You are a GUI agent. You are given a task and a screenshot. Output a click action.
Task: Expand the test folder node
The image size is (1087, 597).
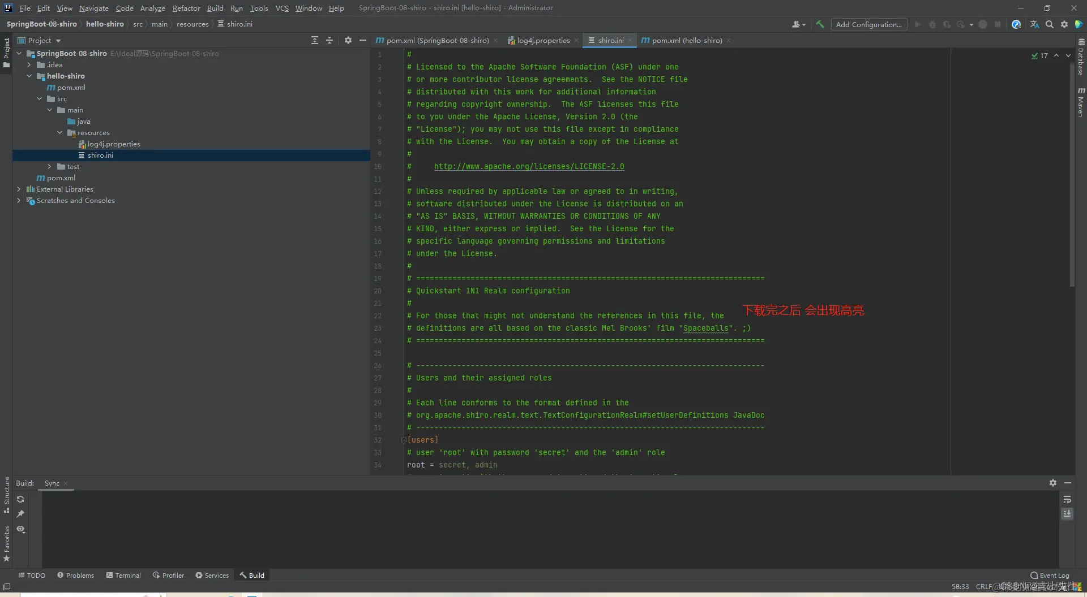(x=50, y=166)
